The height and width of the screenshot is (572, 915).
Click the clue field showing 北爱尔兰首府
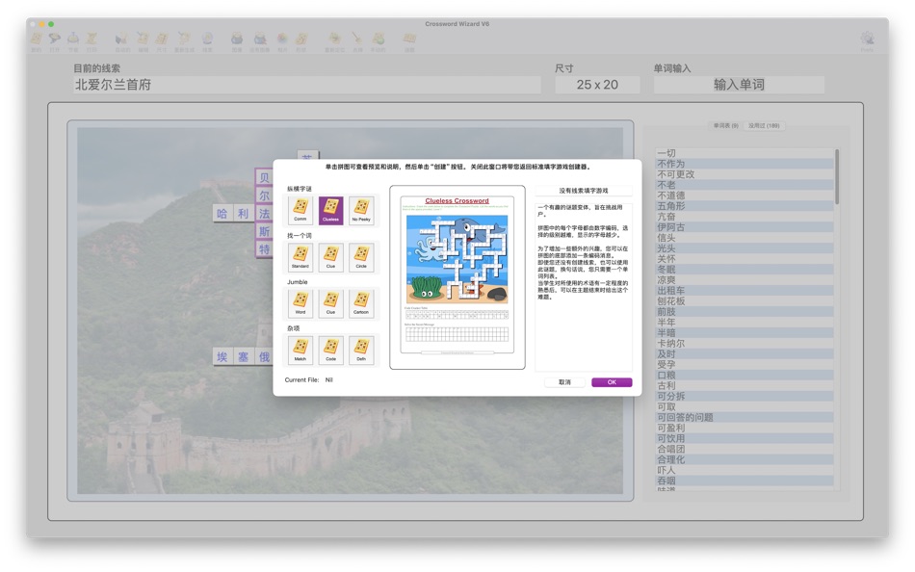[x=303, y=84]
